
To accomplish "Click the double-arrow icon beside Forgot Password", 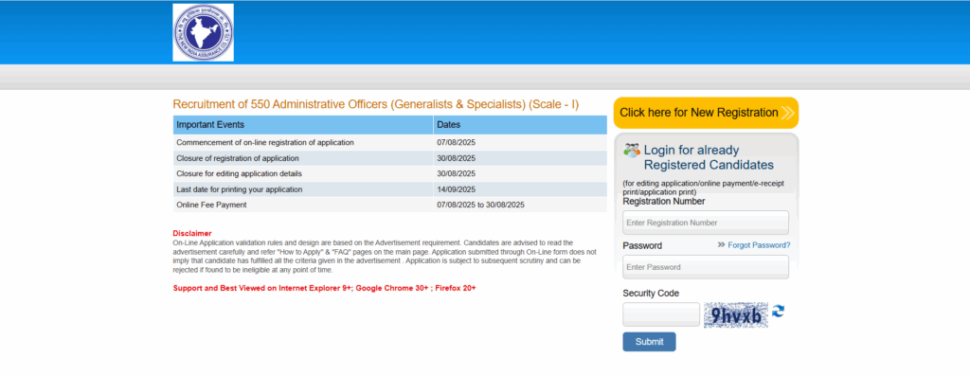I will pyautogui.click(x=721, y=245).
